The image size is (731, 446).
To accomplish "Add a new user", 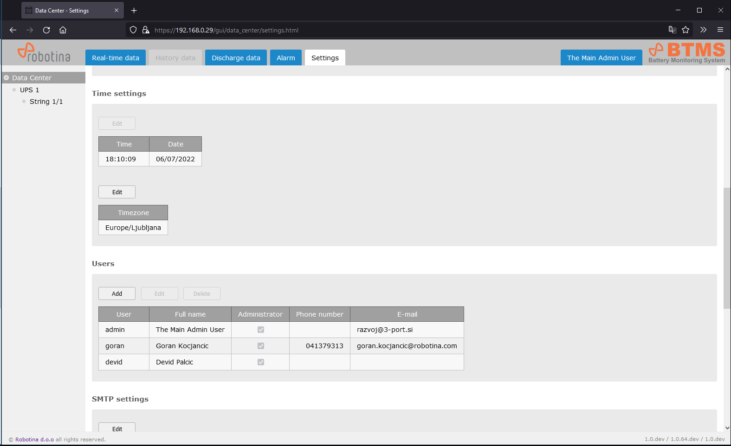I will (x=117, y=293).
